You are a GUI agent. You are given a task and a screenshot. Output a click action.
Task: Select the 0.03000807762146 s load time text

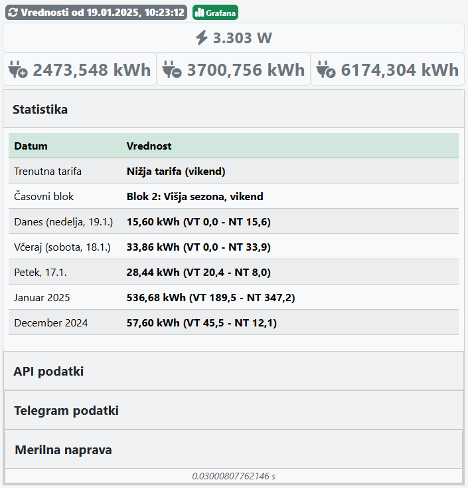coord(234,476)
